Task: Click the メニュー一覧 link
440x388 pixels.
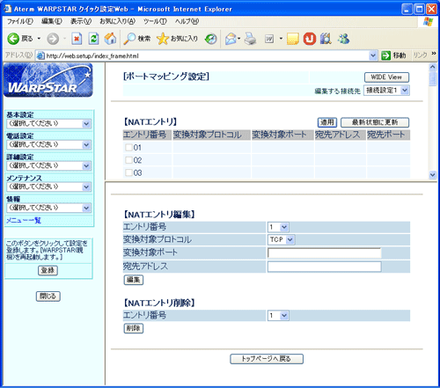Action: pos(24,220)
